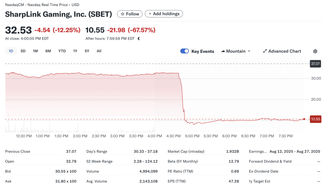Click the Avg. Volume value 2,143,108
Viewport: 327px width, 188px height.
[x=148, y=181]
